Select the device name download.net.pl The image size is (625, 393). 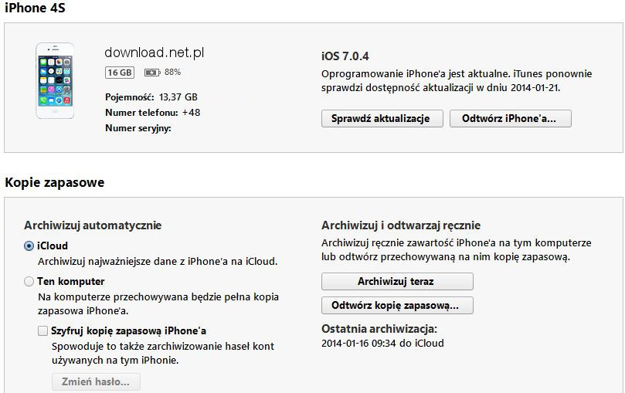coord(155,53)
